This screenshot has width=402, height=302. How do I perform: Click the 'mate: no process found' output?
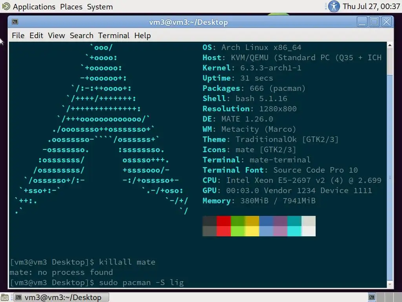pyautogui.click(x=61, y=272)
